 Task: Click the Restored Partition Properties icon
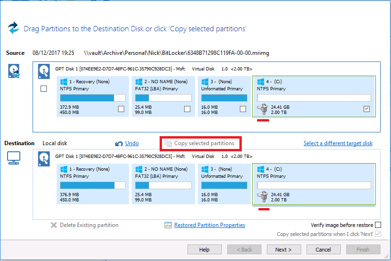point(168,226)
